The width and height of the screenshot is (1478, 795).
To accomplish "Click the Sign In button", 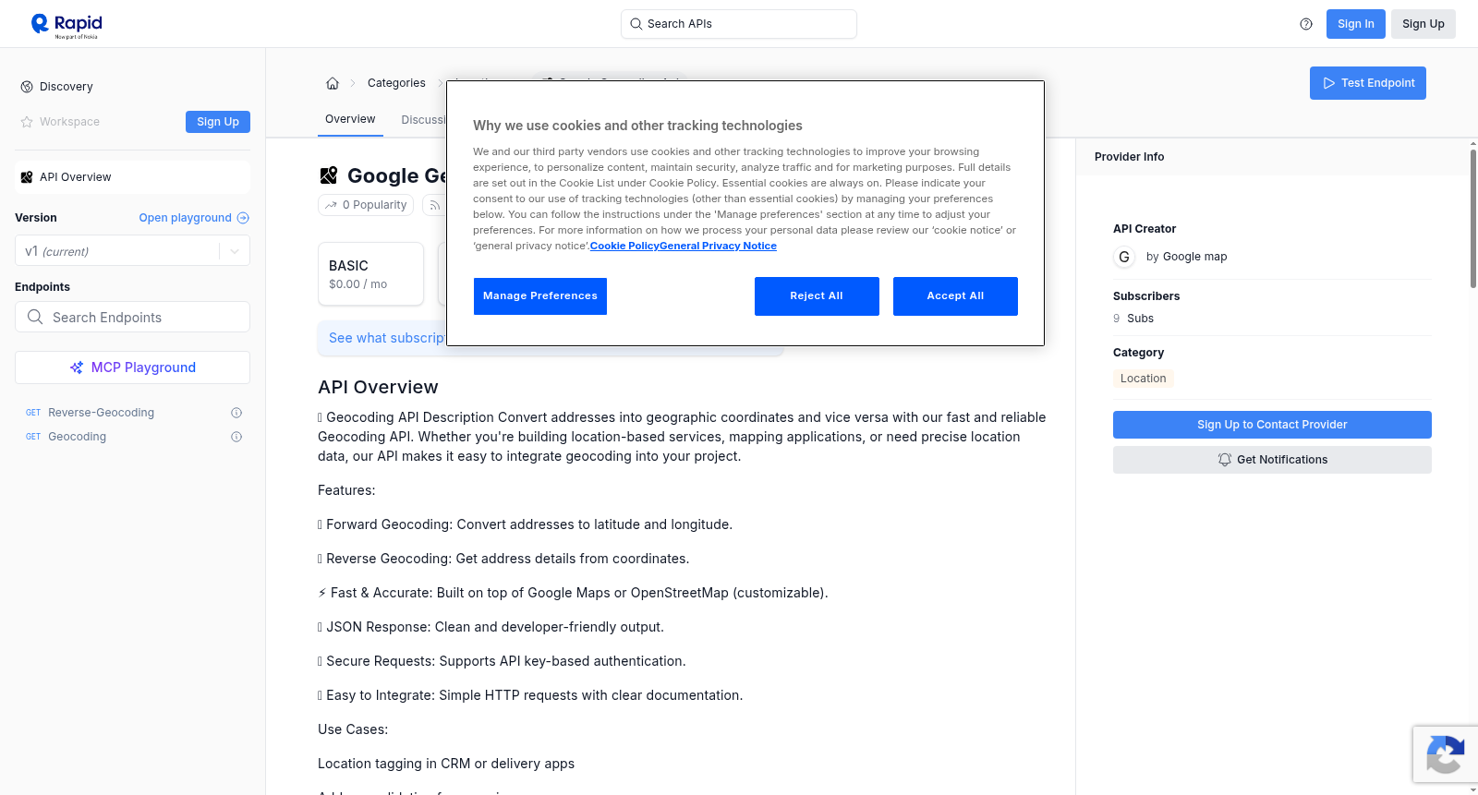I will tap(1355, 24).
